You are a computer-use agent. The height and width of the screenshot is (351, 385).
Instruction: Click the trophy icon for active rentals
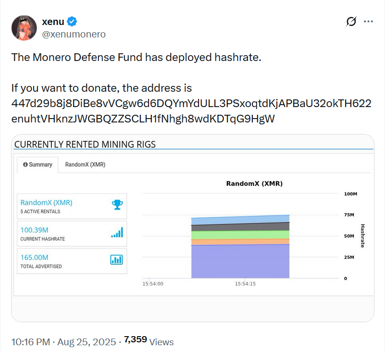coord(117,205)
